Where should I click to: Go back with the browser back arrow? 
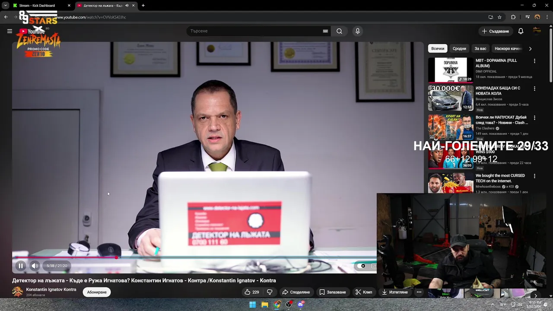point(6,17)
